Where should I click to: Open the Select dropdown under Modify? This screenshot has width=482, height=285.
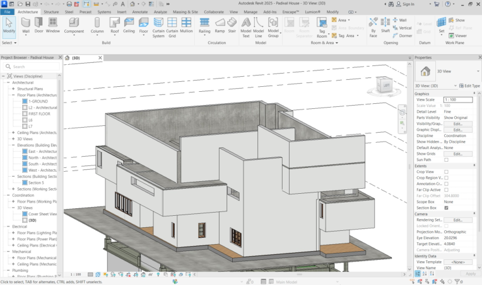click(9, 43)
